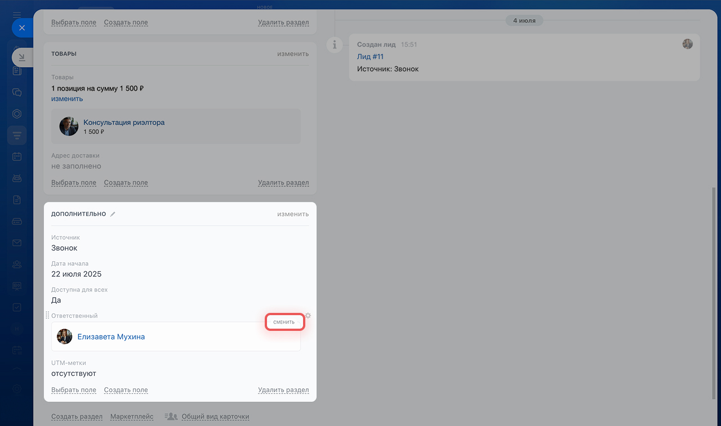The width and height of the screenshot is (721, 426).
Task: Click the Доступна для всех value Да
Action: [x=56, y=300]
